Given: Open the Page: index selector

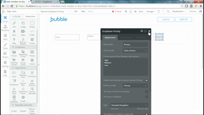Looking at the screenshot, I should pyautogui.click(x=22, y=11).
